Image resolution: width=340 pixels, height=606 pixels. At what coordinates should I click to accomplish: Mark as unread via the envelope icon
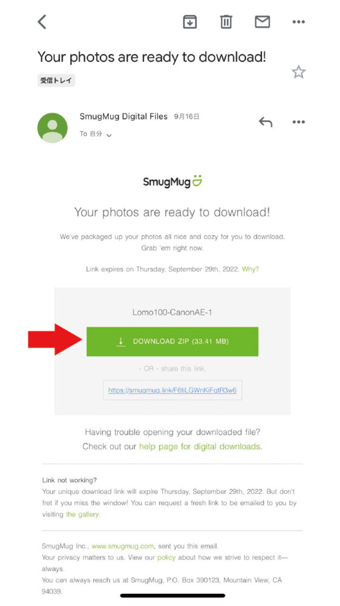(x=263, y=22)
